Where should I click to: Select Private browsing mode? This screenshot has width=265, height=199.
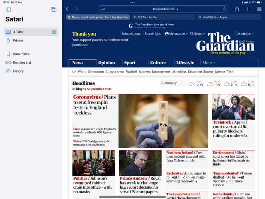pos(18,41)
